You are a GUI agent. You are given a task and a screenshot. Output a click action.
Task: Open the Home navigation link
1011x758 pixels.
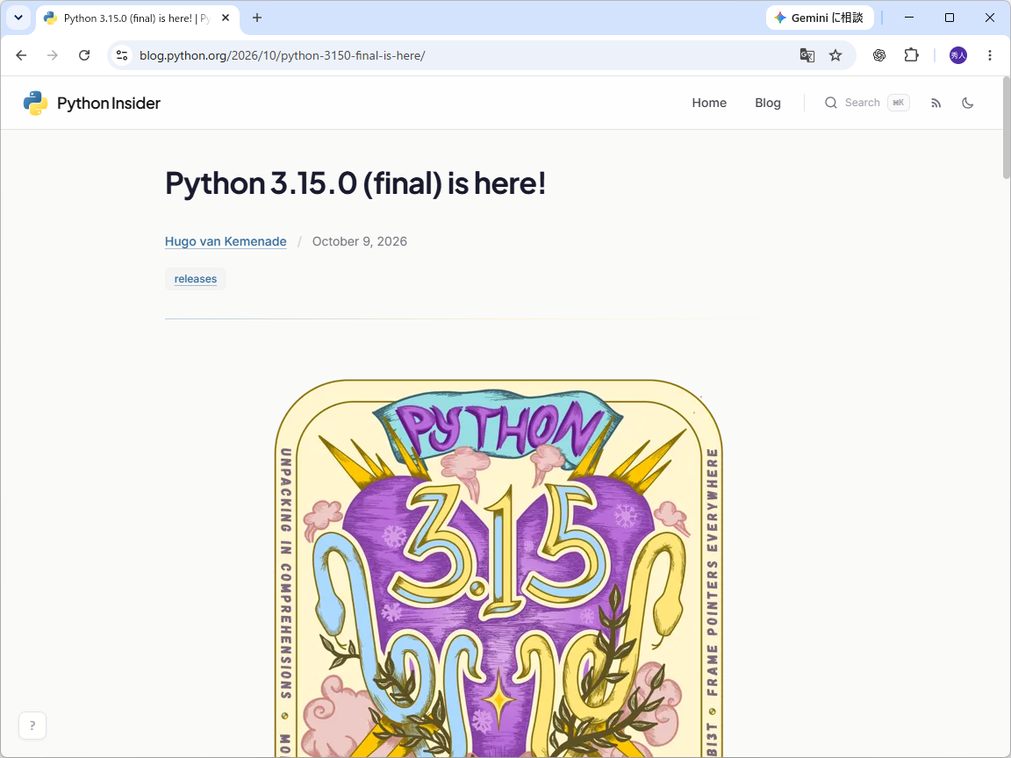709,104
